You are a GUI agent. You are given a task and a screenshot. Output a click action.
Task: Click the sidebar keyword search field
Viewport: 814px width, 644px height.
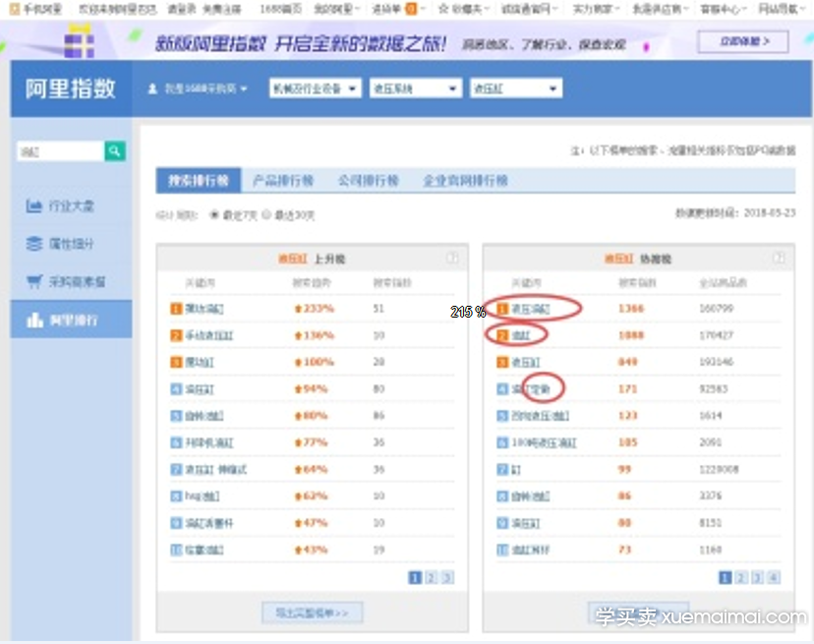point(60,151)
